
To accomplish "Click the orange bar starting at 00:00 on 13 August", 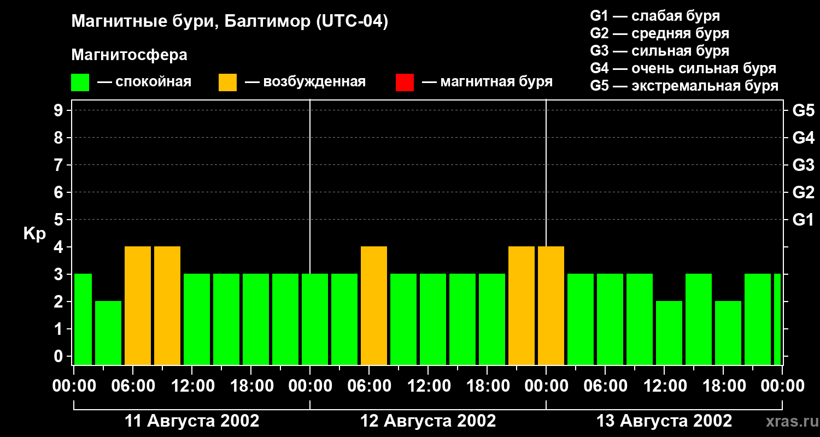I will (x=551, y=305).
